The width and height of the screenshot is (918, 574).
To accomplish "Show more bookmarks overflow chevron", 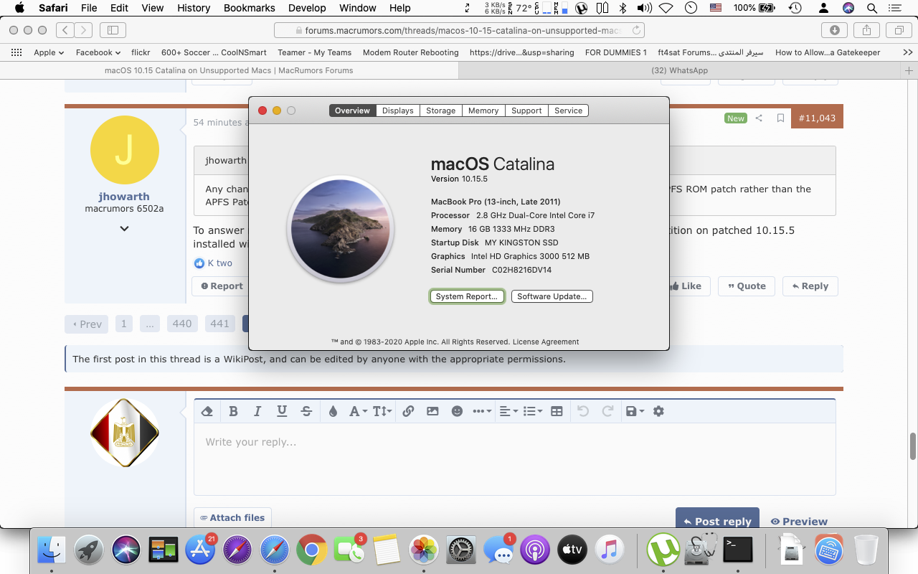I will [x=907, y=52].
